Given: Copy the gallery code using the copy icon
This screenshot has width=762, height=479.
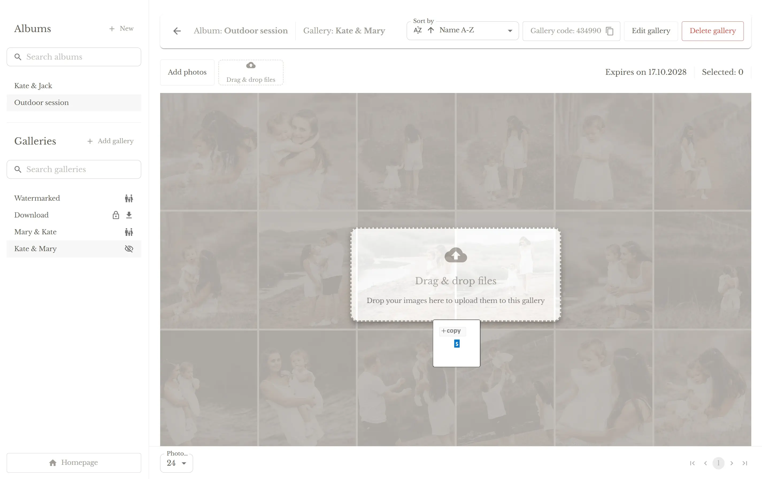Looking at the screenshot, I should 610,31.
